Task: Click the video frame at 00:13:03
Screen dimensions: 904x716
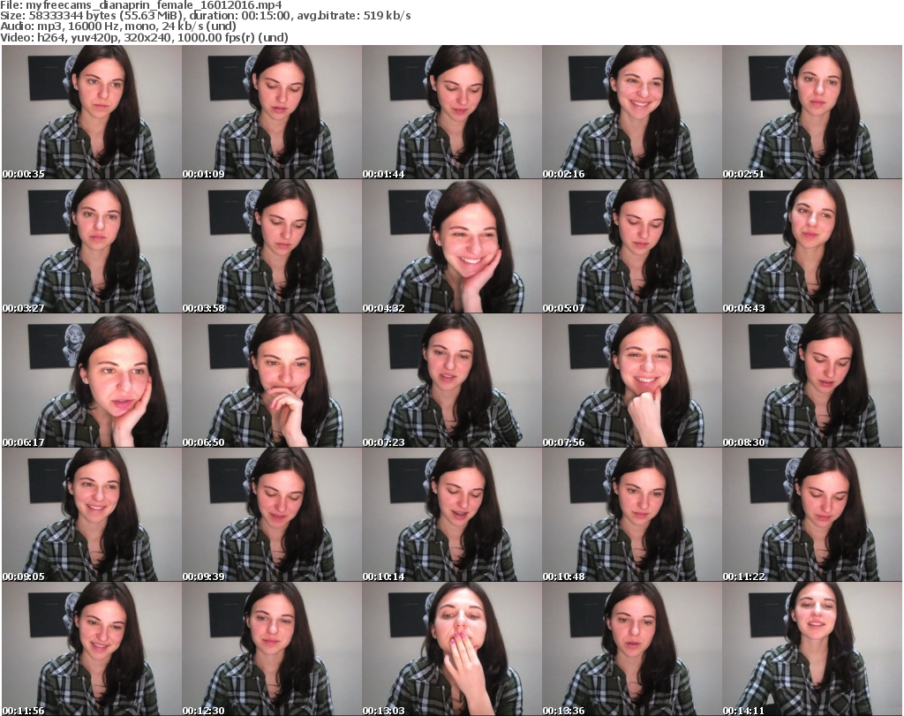Action: [x=452, y=649]
